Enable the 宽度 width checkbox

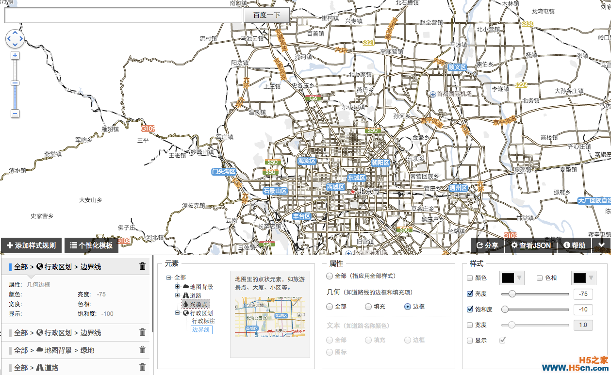click(x=470, y=325)
